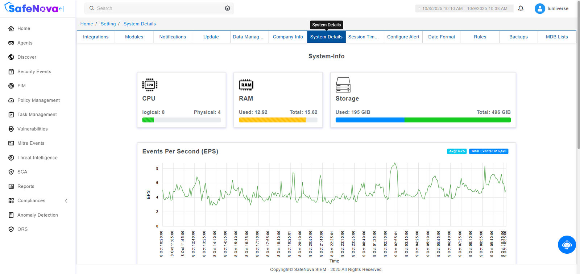
Task: Click the Reports chart icon in sidebar
Action: (x=11, y=186)
